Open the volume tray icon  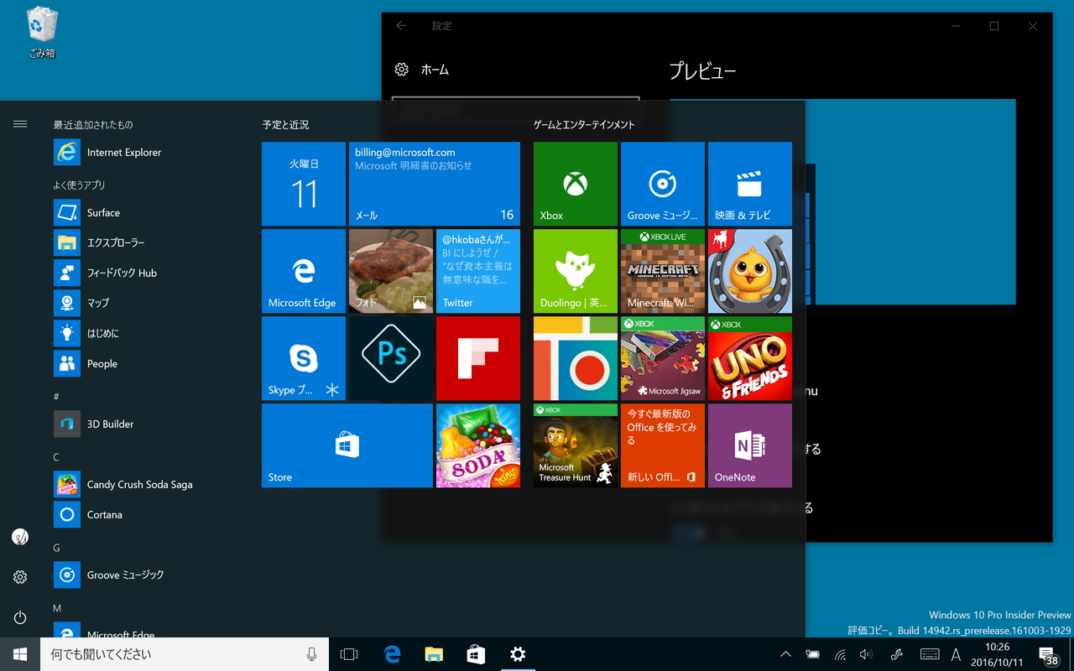tap(866, 654)
